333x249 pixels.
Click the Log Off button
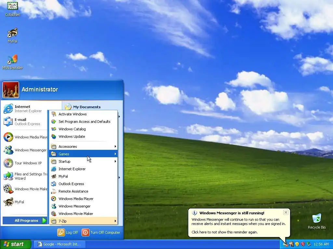pos(68,232)
